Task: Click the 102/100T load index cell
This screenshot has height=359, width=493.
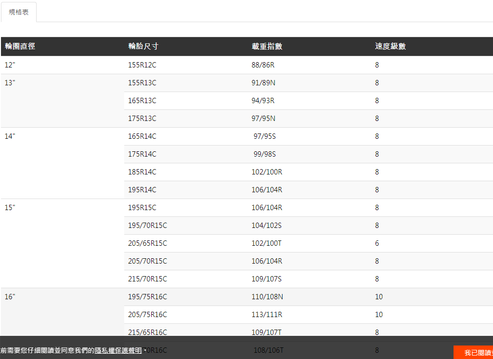Action: click(266, 243)
